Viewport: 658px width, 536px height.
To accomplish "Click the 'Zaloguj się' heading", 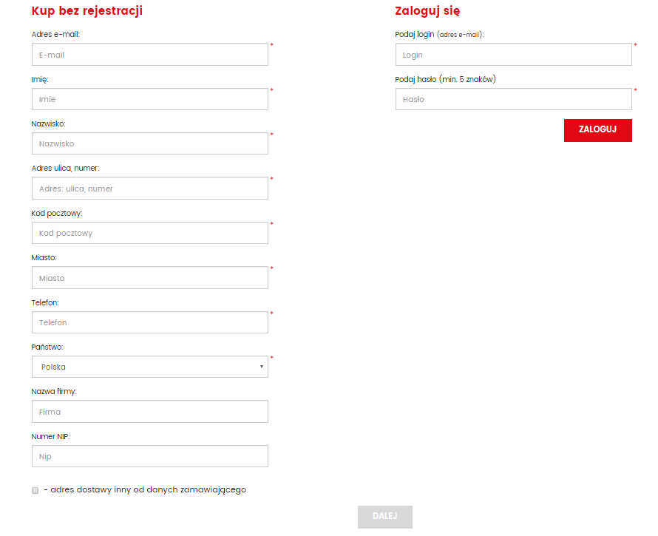I will coord(427,10).
